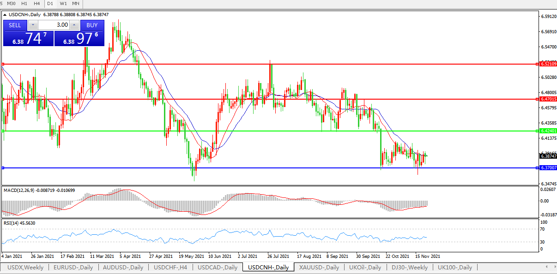Screen dimensions: 557x274
Task: Select the H1 timeframe
Action: click(x=24, y=4)
